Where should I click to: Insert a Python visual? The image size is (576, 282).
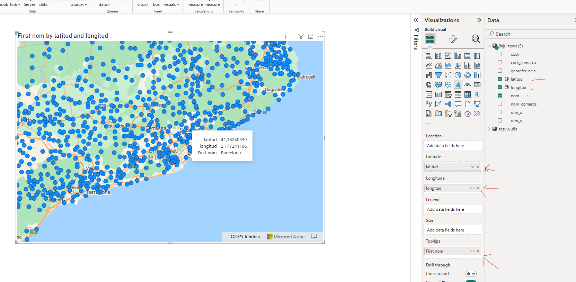[429, 104]
